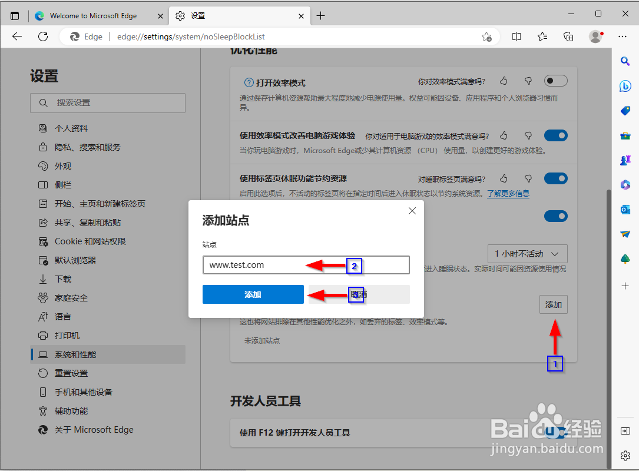The width and height of the screenshot is (639, 471).
Task: Open the Search sidebar icon
Action: [x=625, y=61]
